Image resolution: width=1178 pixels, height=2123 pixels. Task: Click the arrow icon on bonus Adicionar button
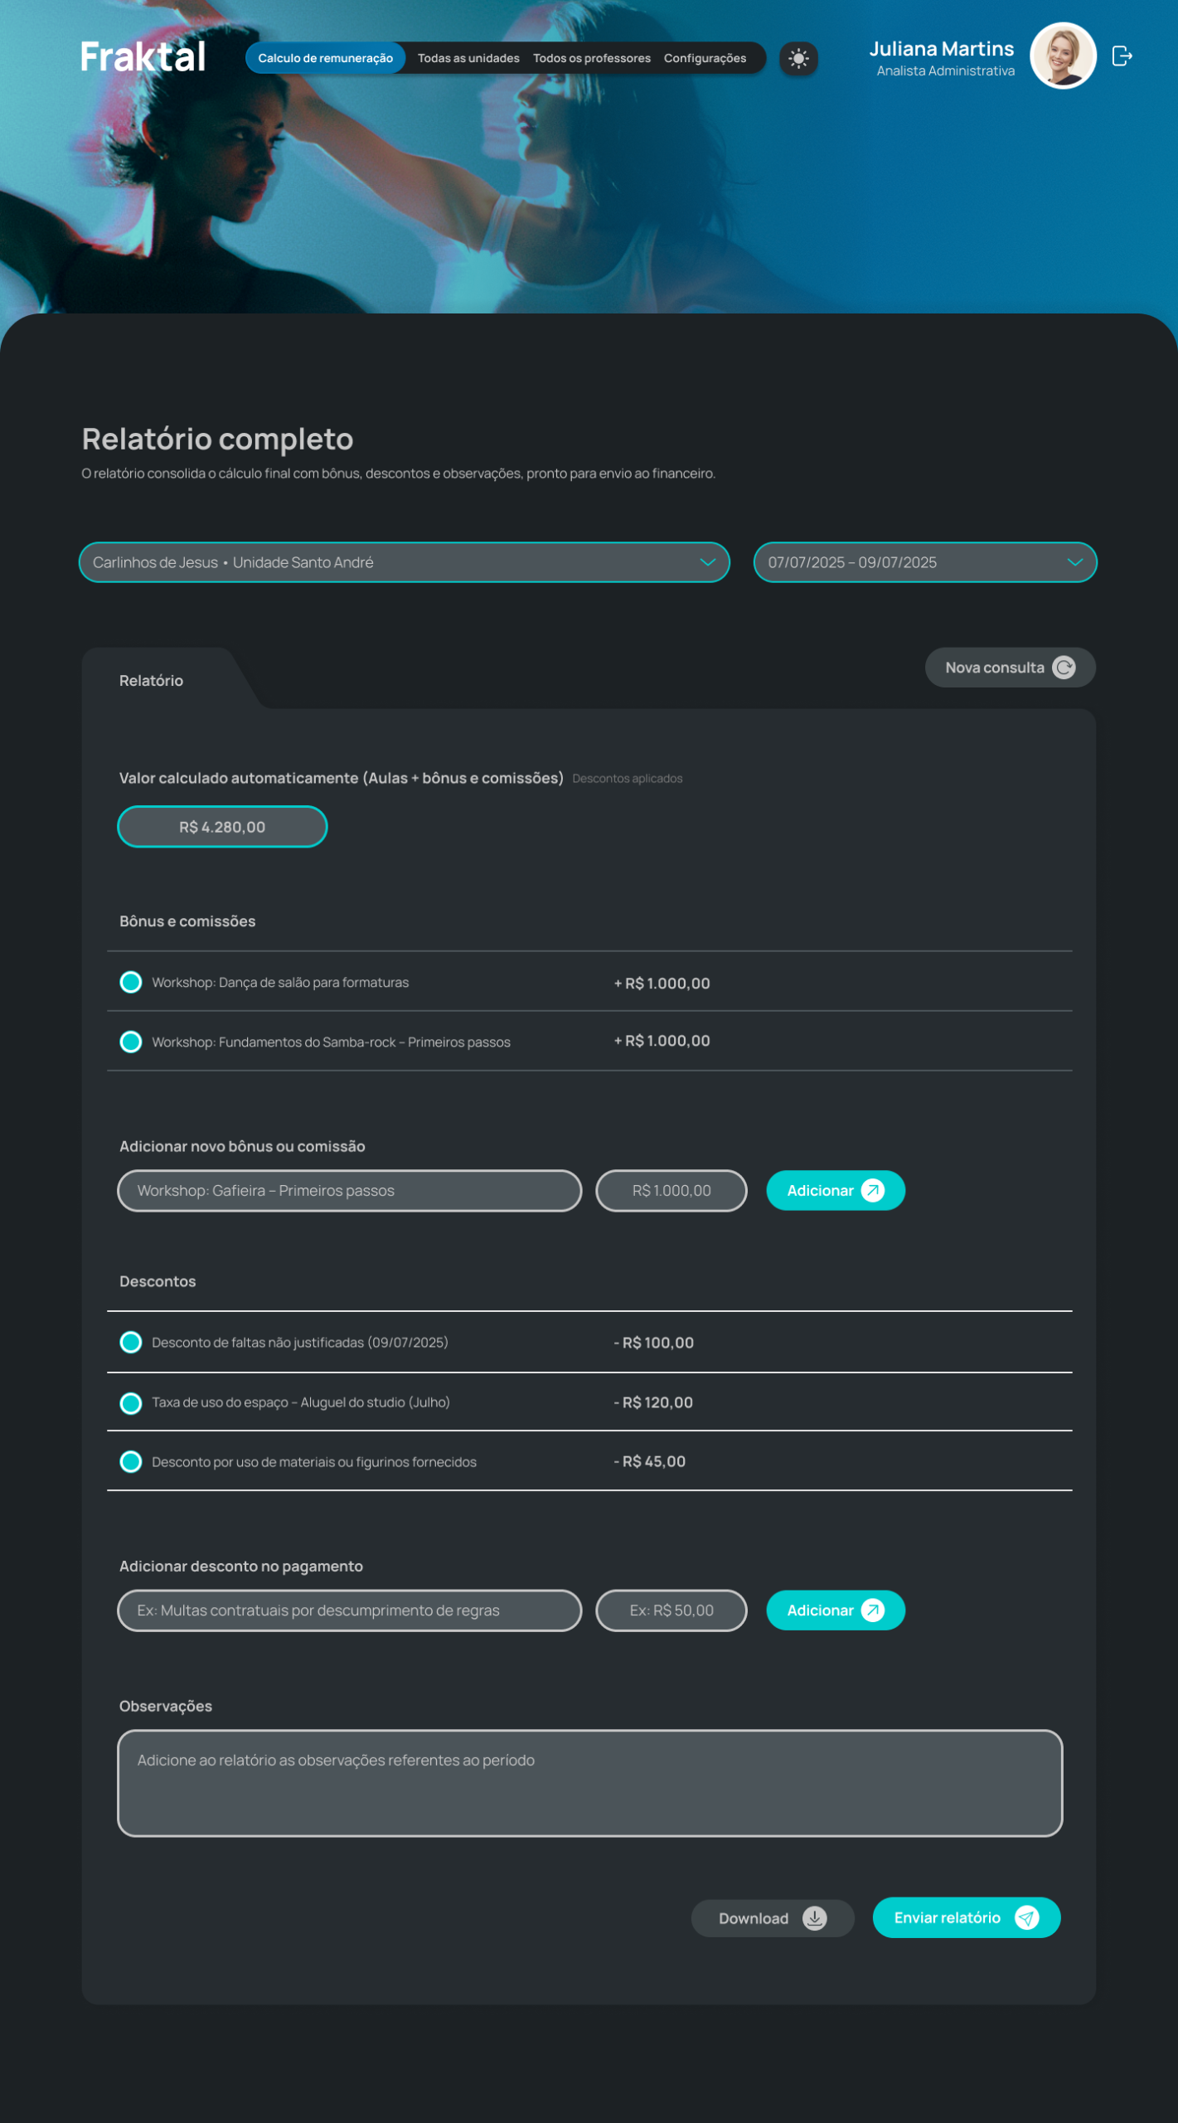click(x=872, y=1191)
